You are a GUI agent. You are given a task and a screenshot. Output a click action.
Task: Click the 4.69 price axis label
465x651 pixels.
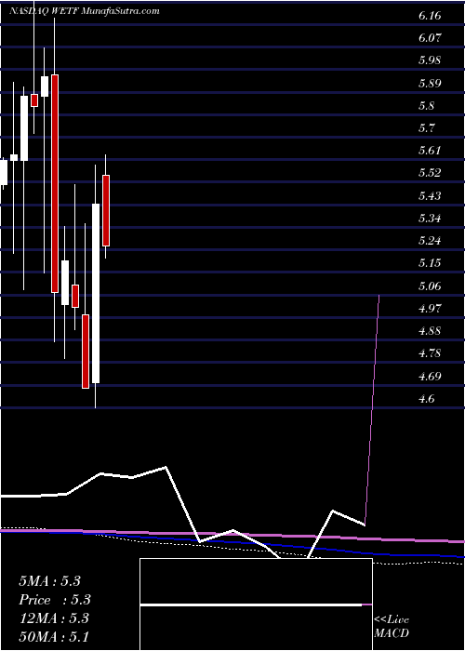[x=430, y=377]
